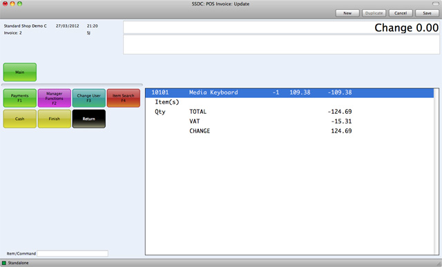
Task: Click the window resize grip in status bar
Action: coord(439,264)
